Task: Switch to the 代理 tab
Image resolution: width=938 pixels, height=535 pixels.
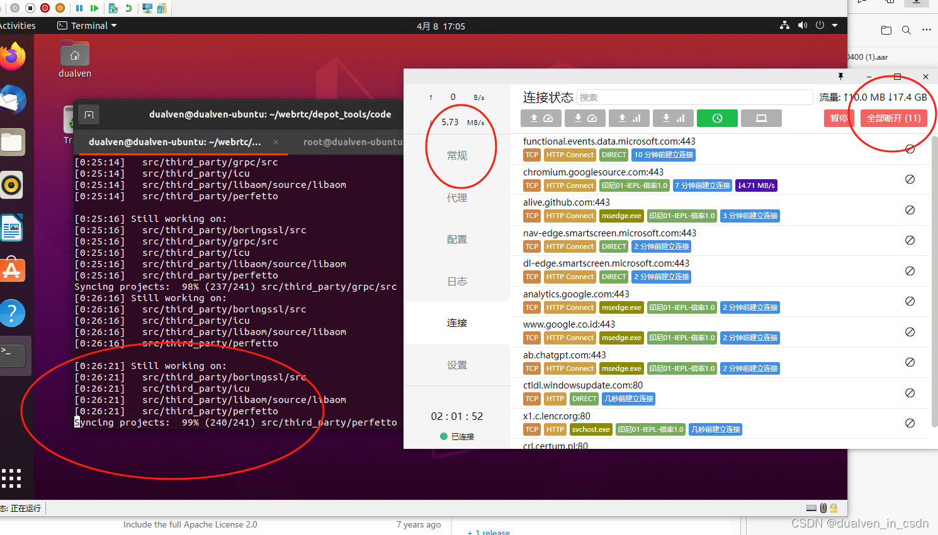Action: click(457, 198)
